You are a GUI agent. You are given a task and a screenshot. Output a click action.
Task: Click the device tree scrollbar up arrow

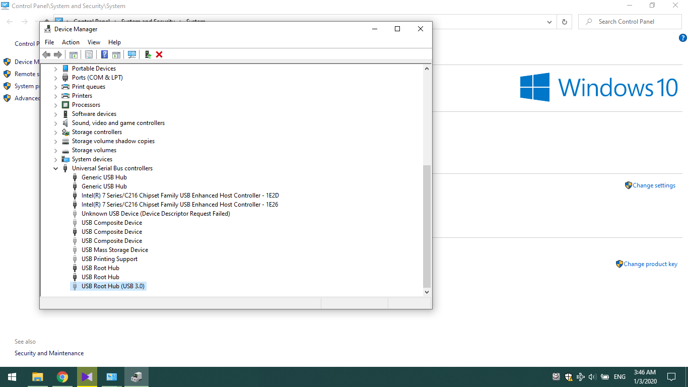pos(427,69)
